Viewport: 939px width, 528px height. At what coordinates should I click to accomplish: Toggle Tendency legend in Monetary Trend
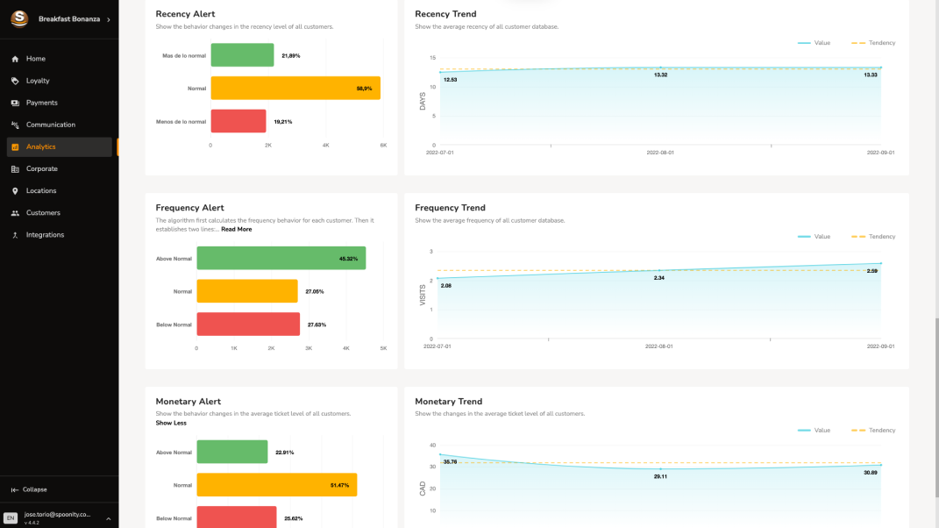click(873, 431)
